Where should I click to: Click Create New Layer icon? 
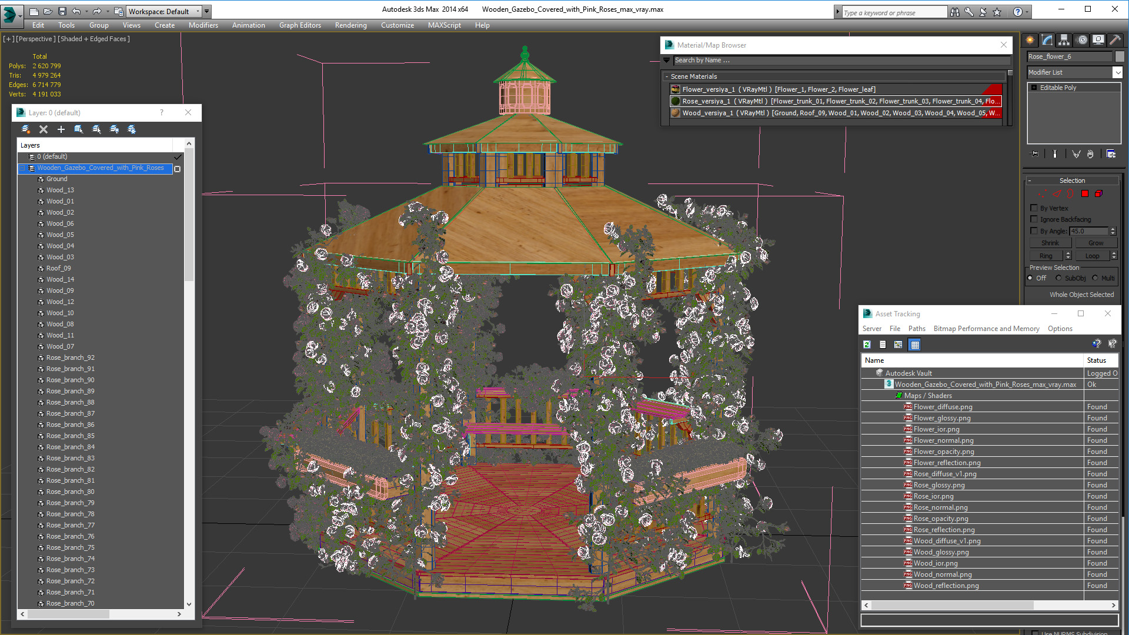point(26,129)
